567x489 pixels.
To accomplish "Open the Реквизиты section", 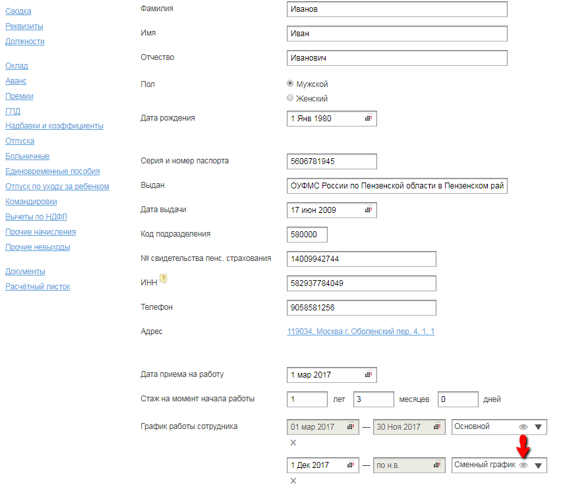I will [24, 26].
